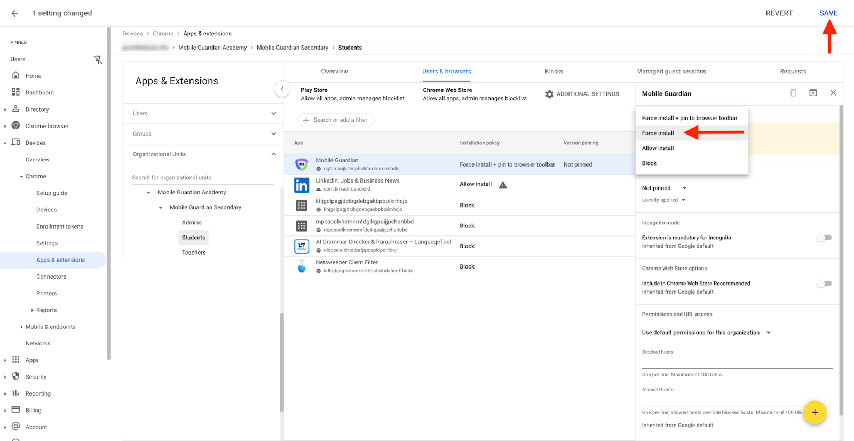This screenshot has height=441, width=854.
Task: Open Connectors in sidebar
Action: tap(51, 277)
